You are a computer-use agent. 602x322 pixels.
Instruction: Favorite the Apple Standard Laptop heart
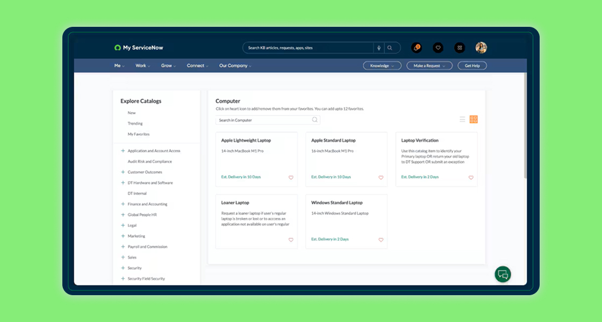point(381,178)
